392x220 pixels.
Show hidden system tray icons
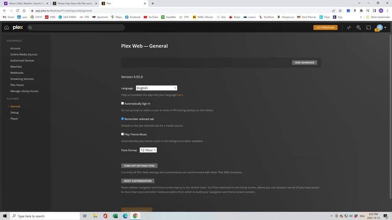click(331, 216)
